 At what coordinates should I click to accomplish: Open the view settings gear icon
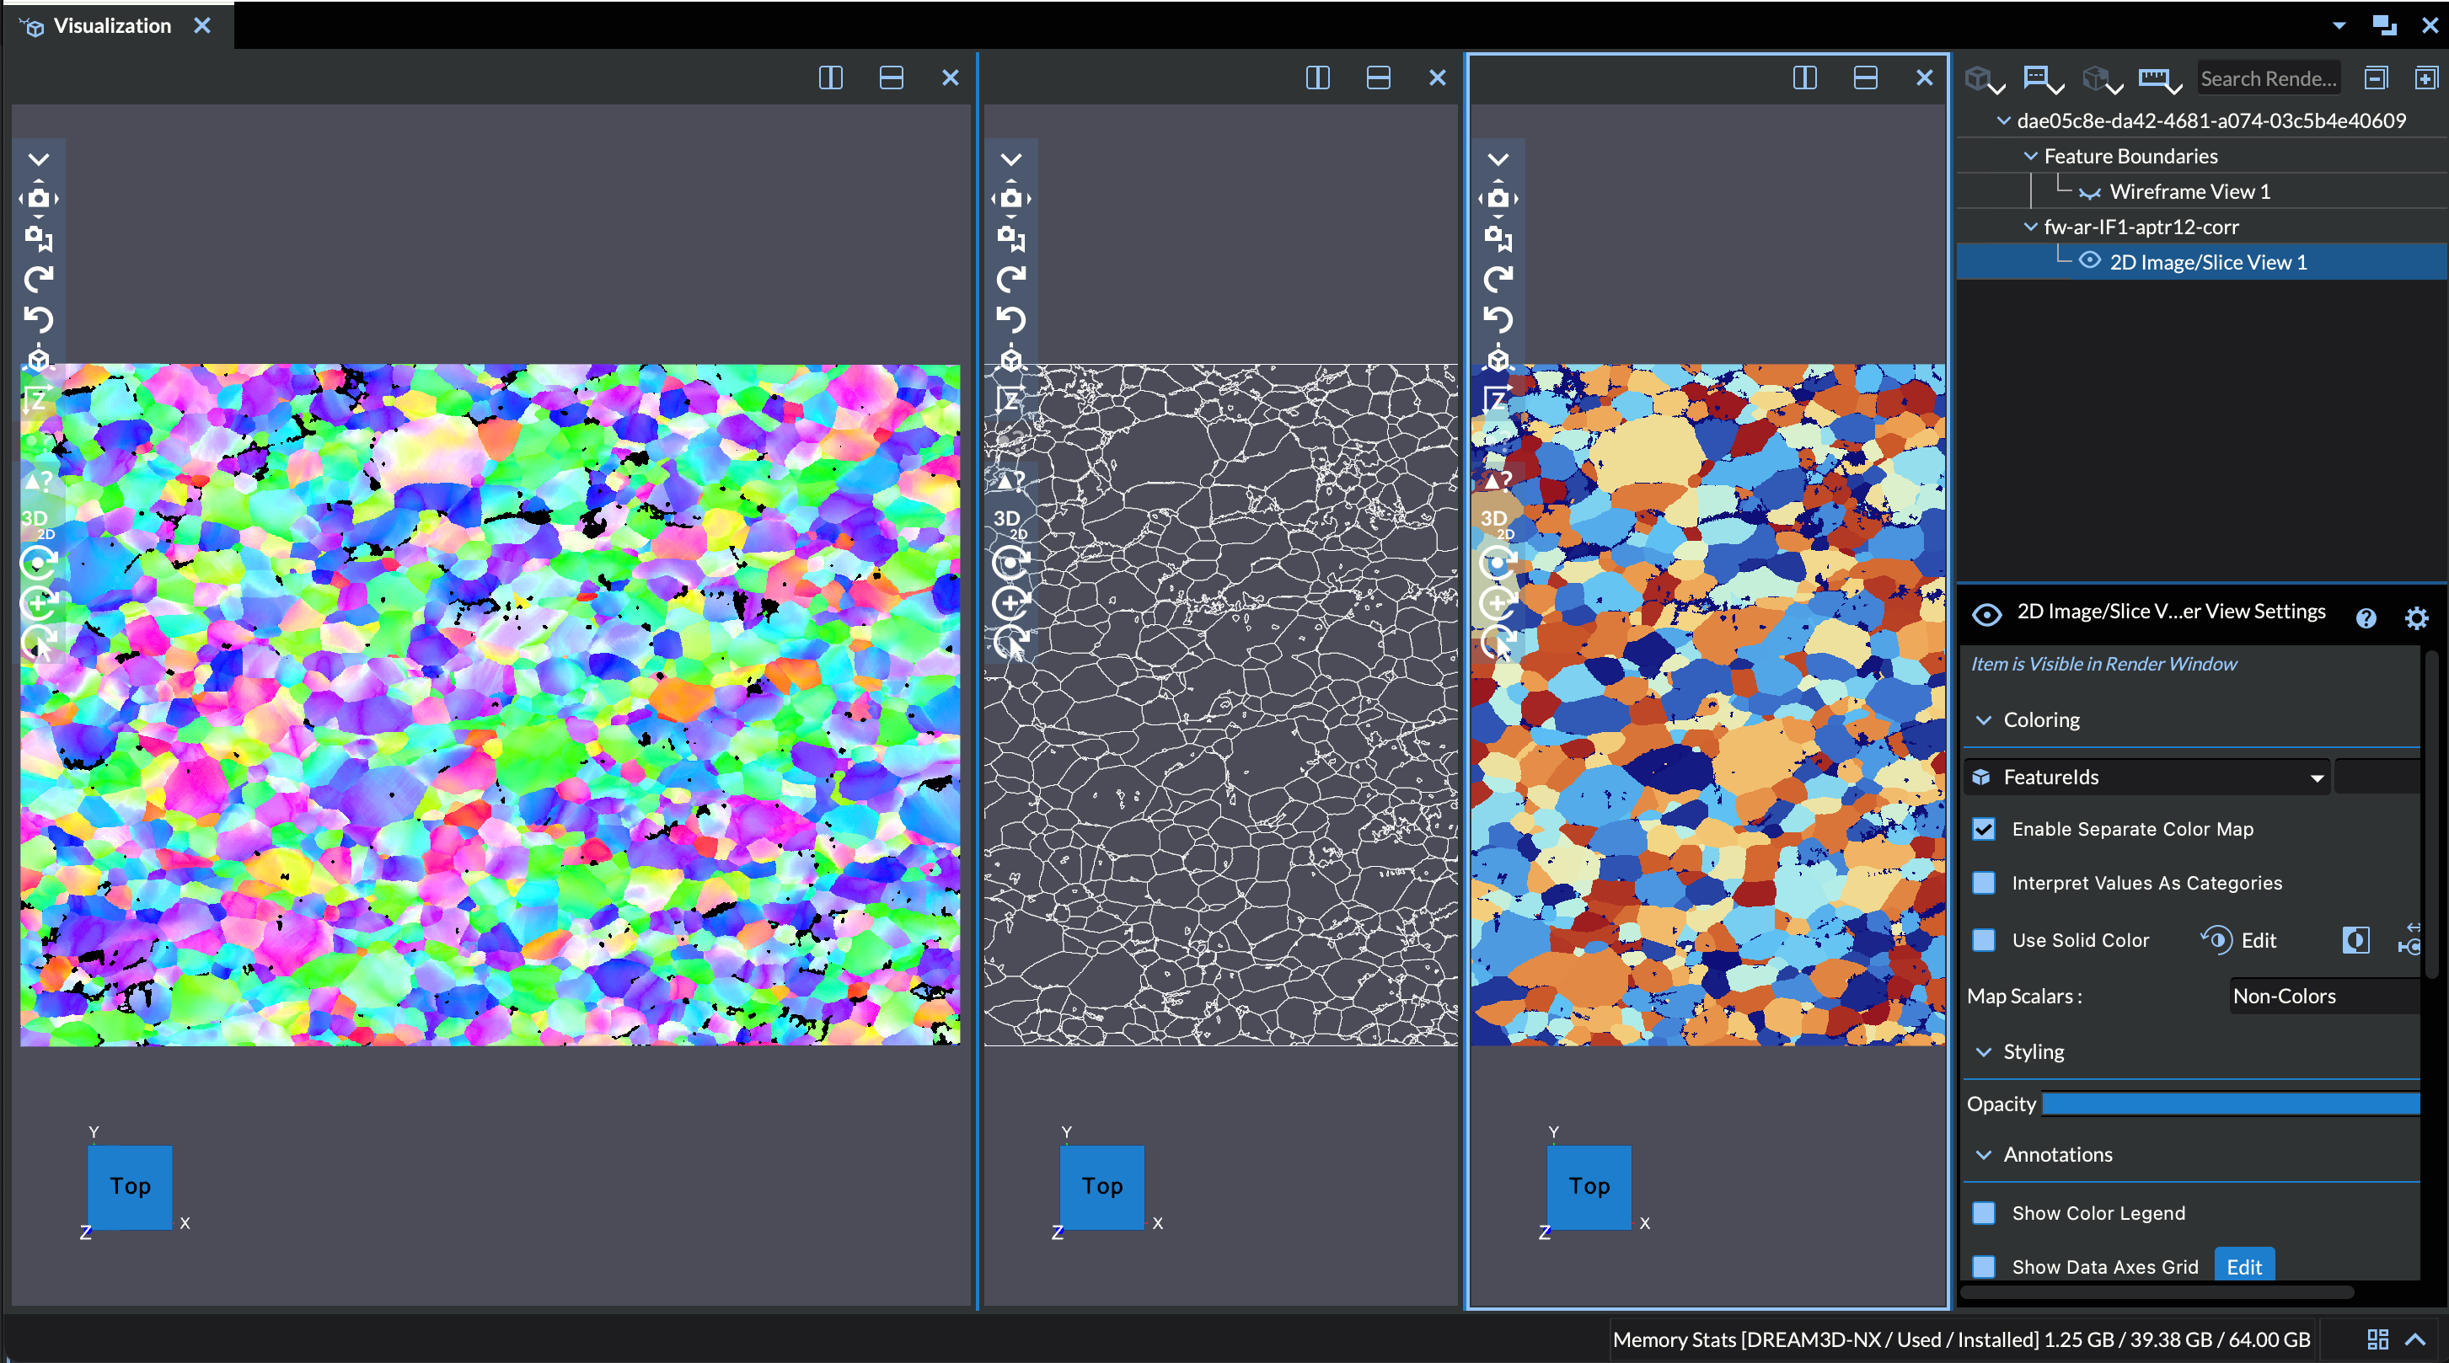[2416, 619]
